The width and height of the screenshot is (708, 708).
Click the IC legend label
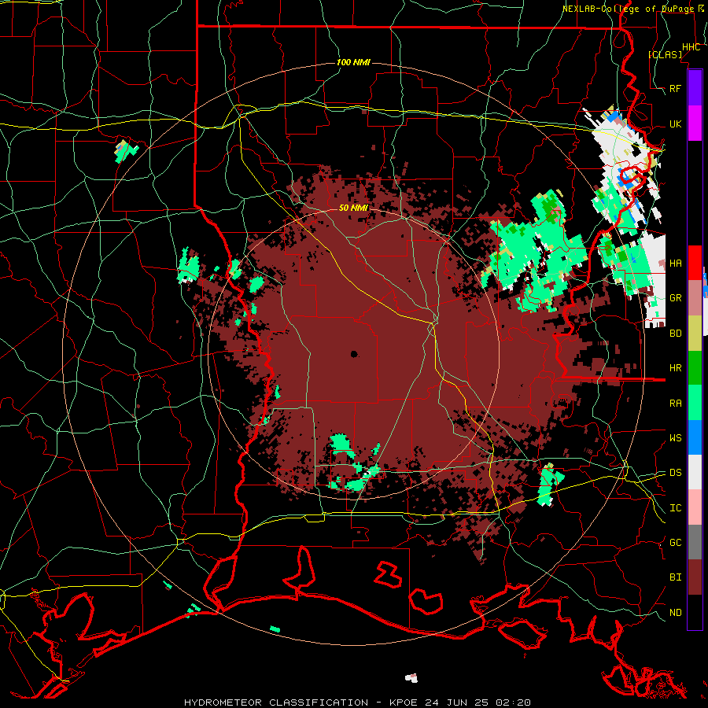pos(675,507)
